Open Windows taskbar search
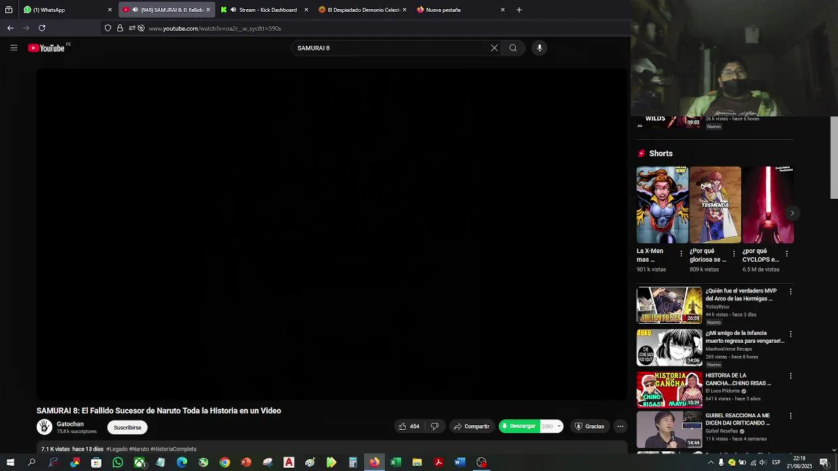 click(x=31, y=462)
